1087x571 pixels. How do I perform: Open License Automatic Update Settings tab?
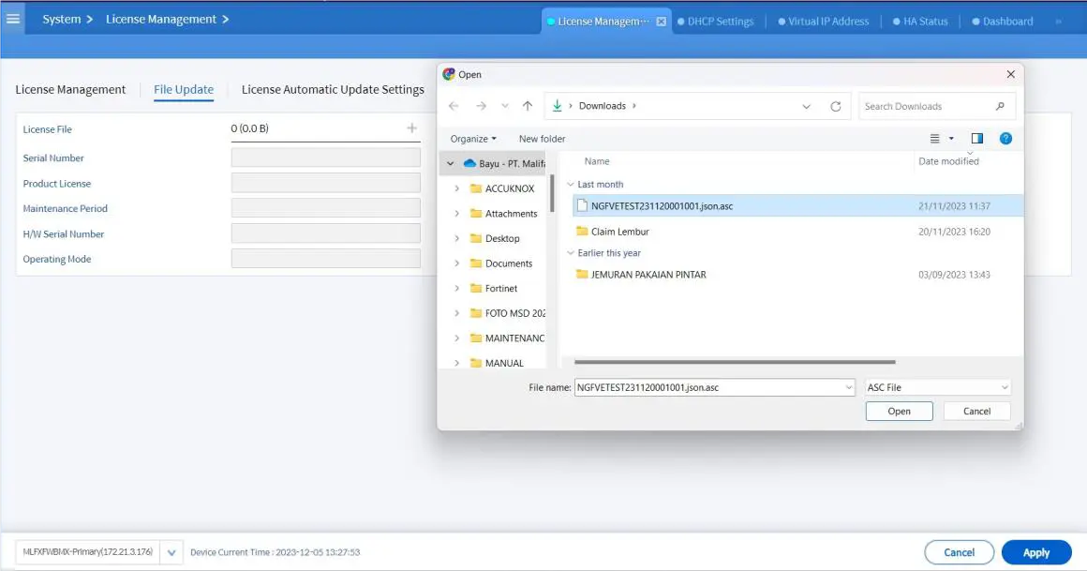[333, 89]
